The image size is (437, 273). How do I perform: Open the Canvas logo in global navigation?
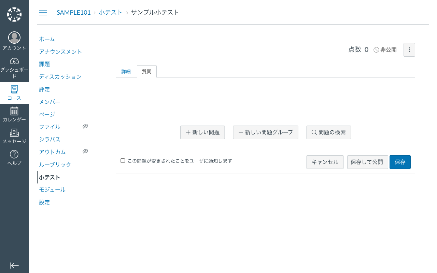click(14, 14)
